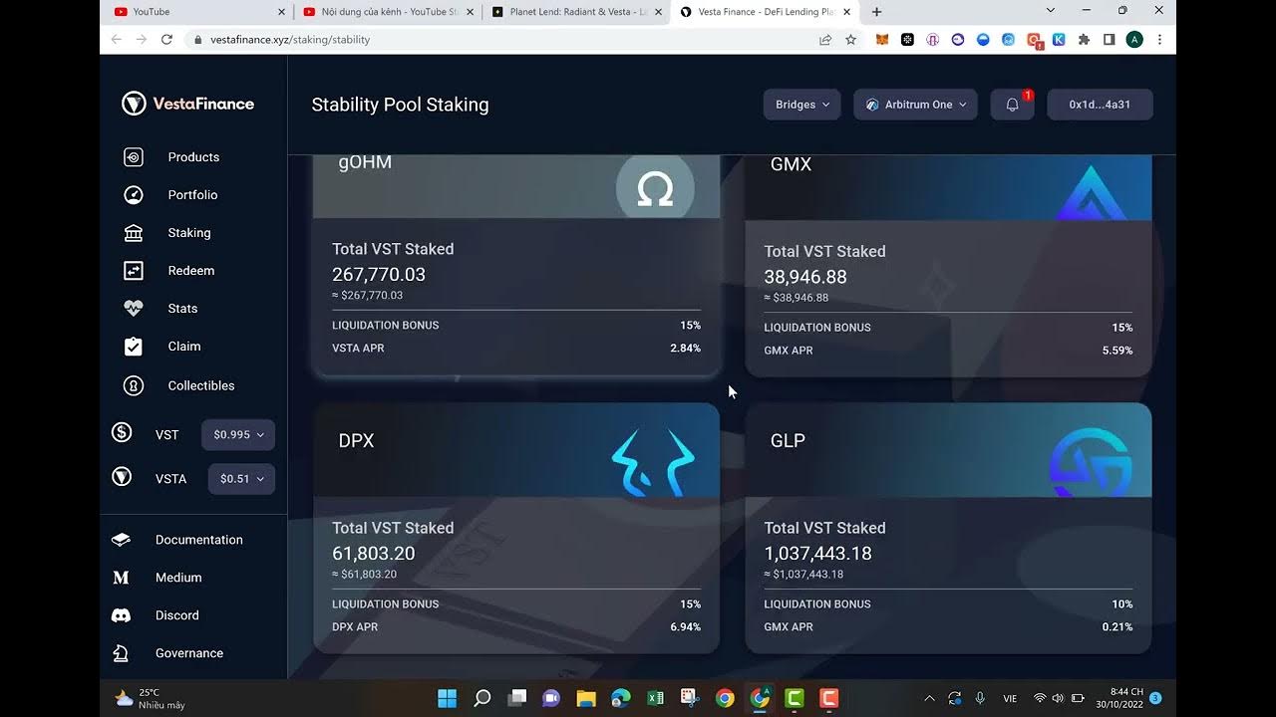Viewport: 1276px width, 717px height.
Task: Click the Governance chess knight icon
Action: (121, 653)
